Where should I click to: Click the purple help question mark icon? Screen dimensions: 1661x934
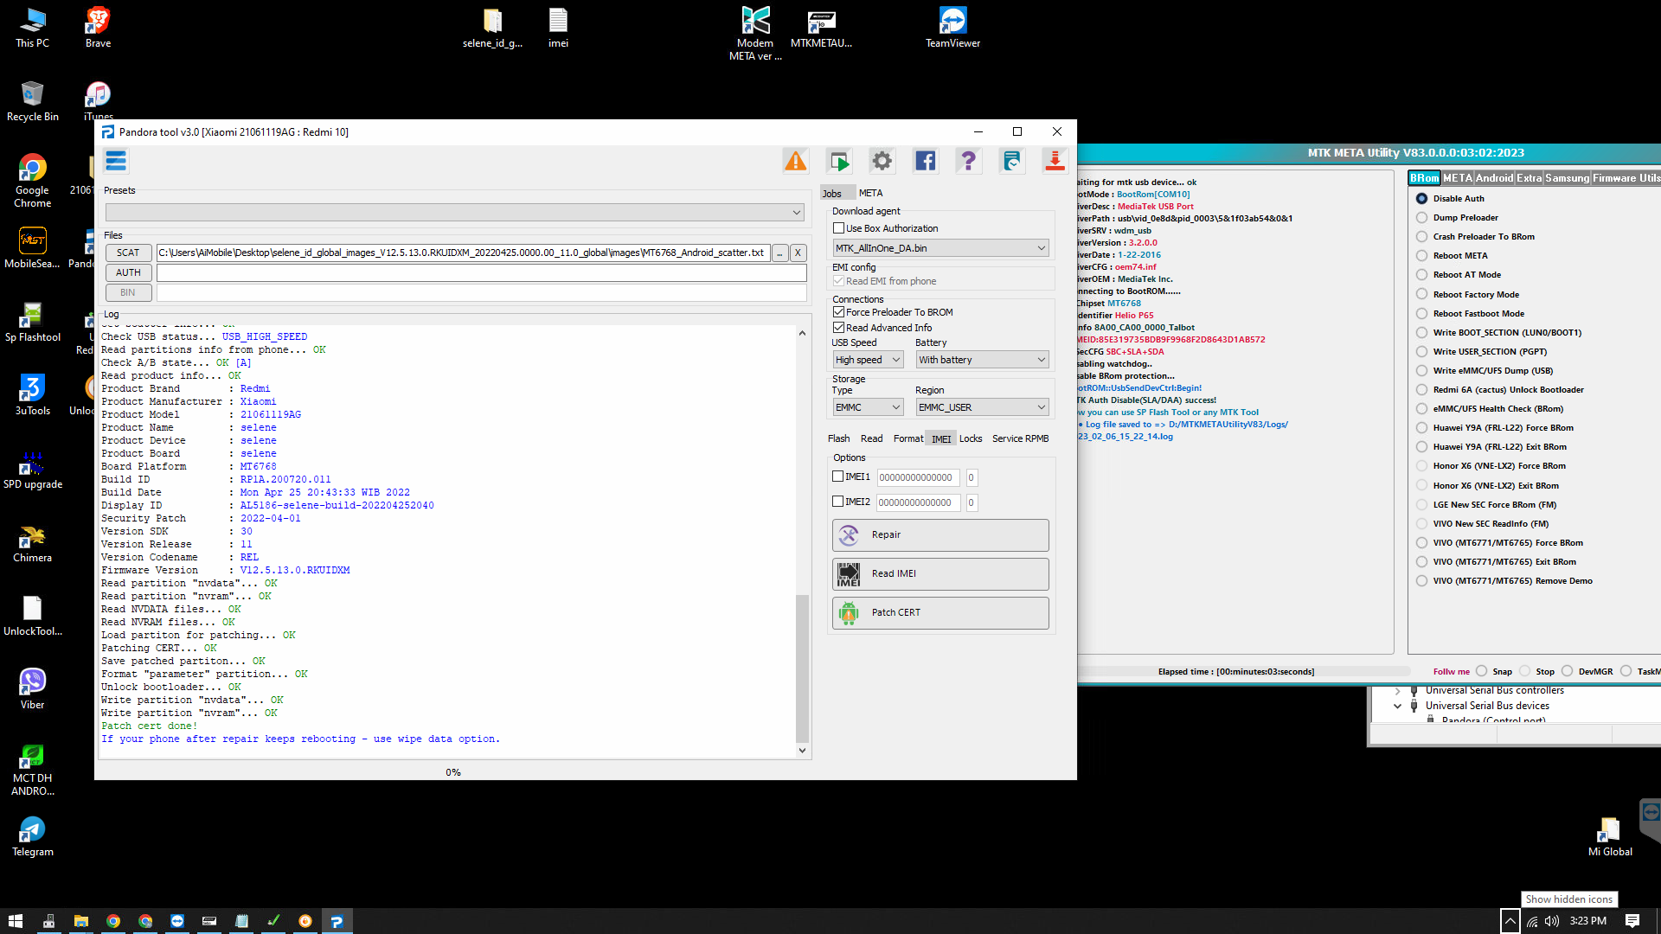(x=968, y=161)
